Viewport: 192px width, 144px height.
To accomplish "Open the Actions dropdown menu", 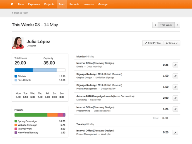I will (172, 43).
